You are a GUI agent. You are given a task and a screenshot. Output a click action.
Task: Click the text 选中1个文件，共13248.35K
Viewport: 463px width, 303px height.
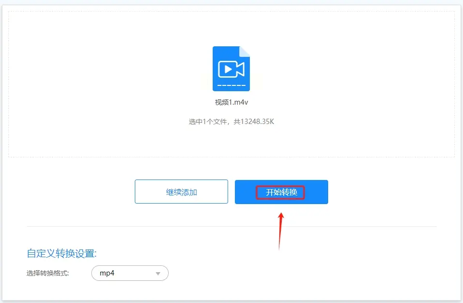click(231, 122)
